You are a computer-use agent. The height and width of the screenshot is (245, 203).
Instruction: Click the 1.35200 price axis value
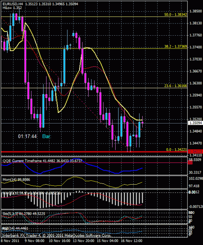click(x=196, y=120)
